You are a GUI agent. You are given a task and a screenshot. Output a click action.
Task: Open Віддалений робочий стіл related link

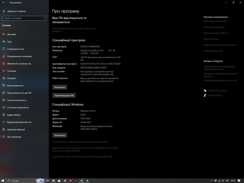[216, 33]
